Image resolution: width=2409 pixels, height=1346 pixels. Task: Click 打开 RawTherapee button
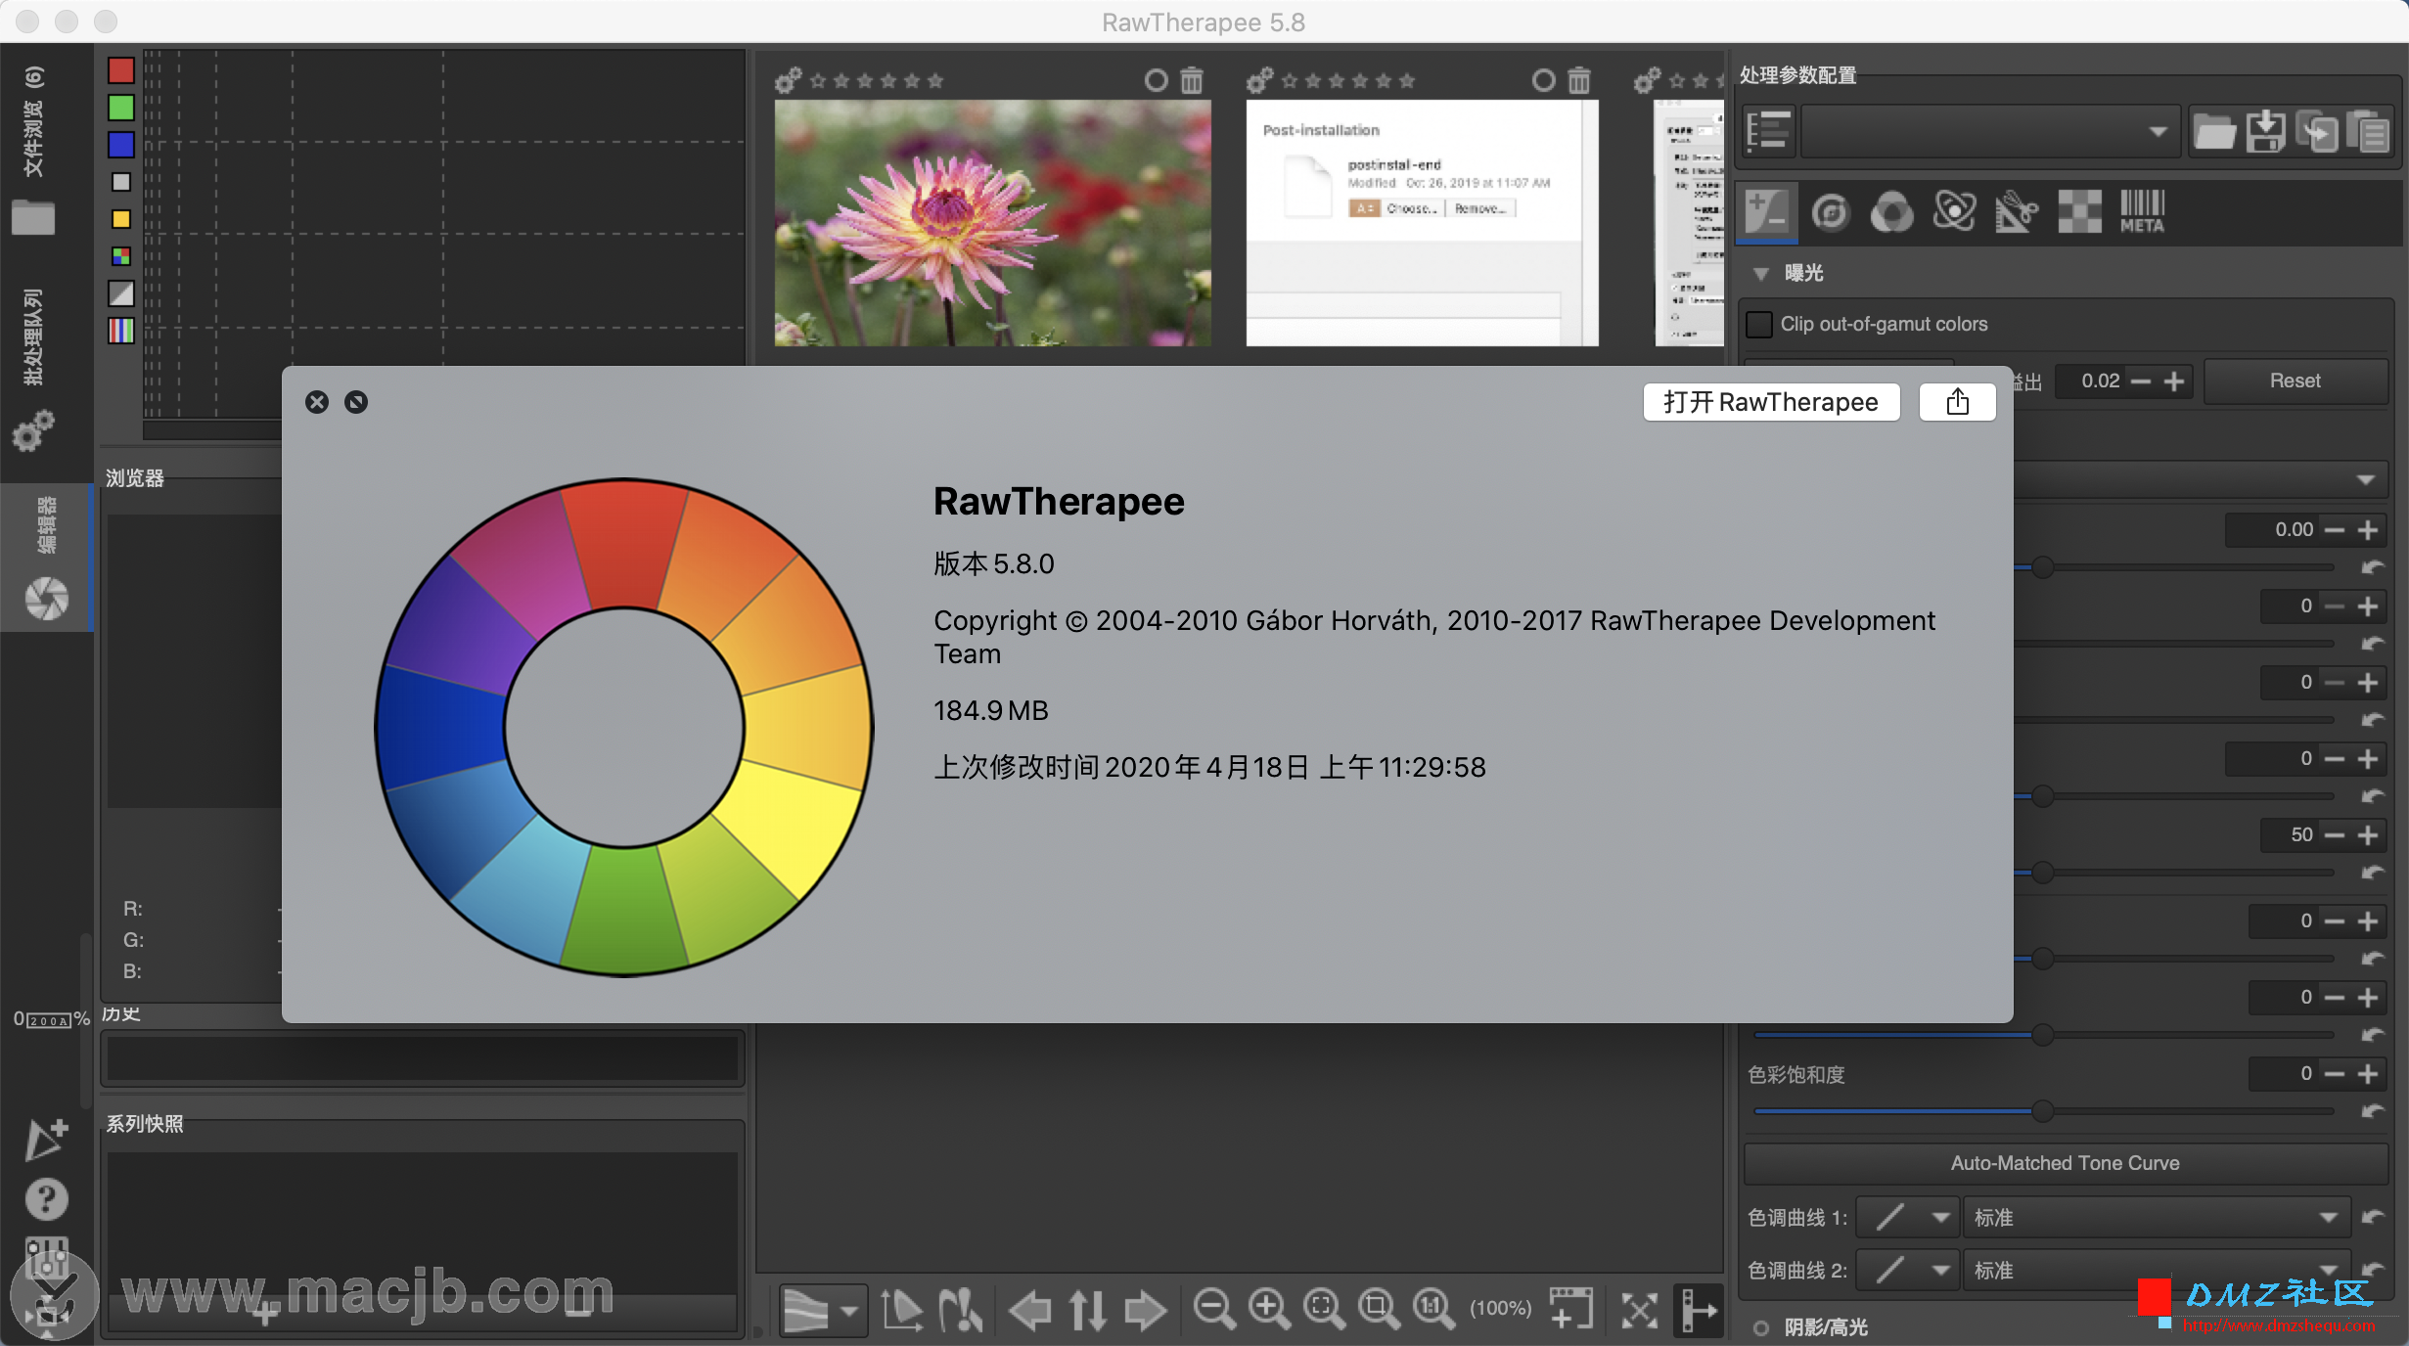click(1771, 402)
